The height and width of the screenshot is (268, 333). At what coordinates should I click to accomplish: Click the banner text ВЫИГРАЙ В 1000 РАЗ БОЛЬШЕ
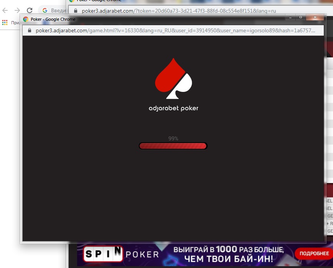[x=229, y=250]
